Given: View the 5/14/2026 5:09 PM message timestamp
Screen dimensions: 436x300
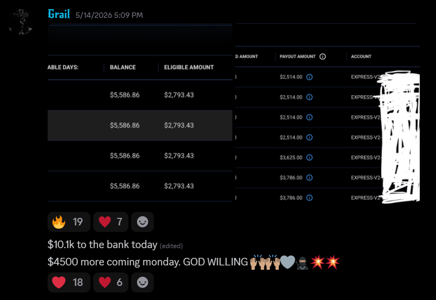Looking at the screenshot, I should click(109, 15).
